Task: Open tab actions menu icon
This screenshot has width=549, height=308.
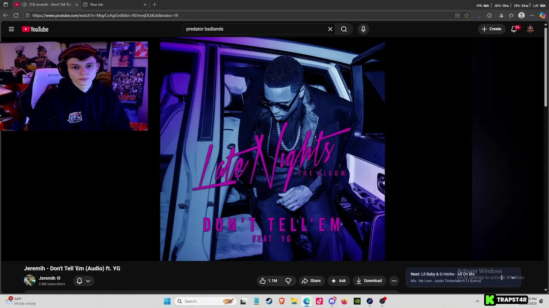Action: click(6, 5)
